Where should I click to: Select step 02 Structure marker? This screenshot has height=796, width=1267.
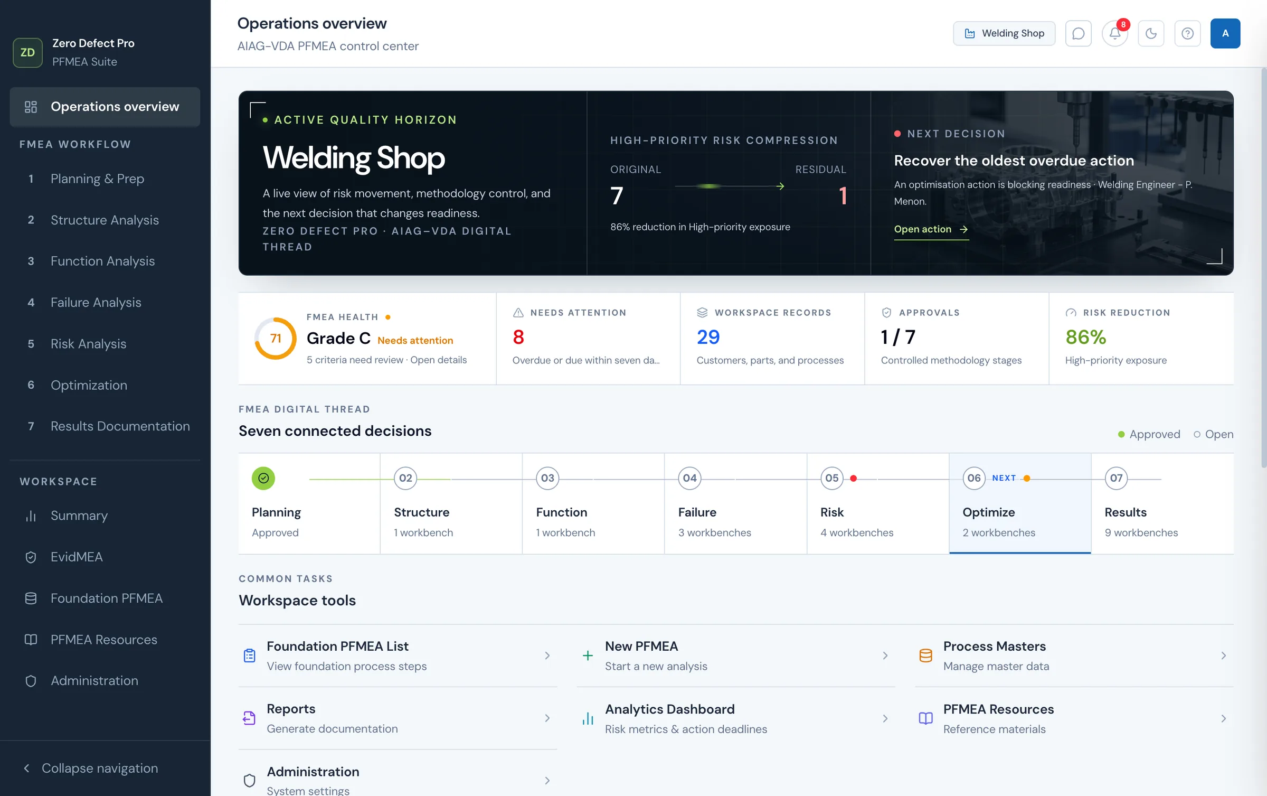point(405,478)
